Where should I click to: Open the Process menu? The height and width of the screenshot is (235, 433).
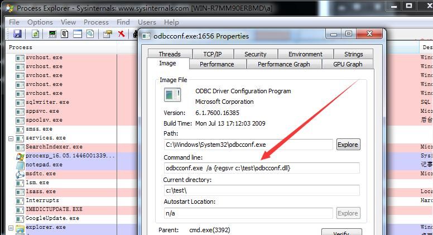point(96,22)
